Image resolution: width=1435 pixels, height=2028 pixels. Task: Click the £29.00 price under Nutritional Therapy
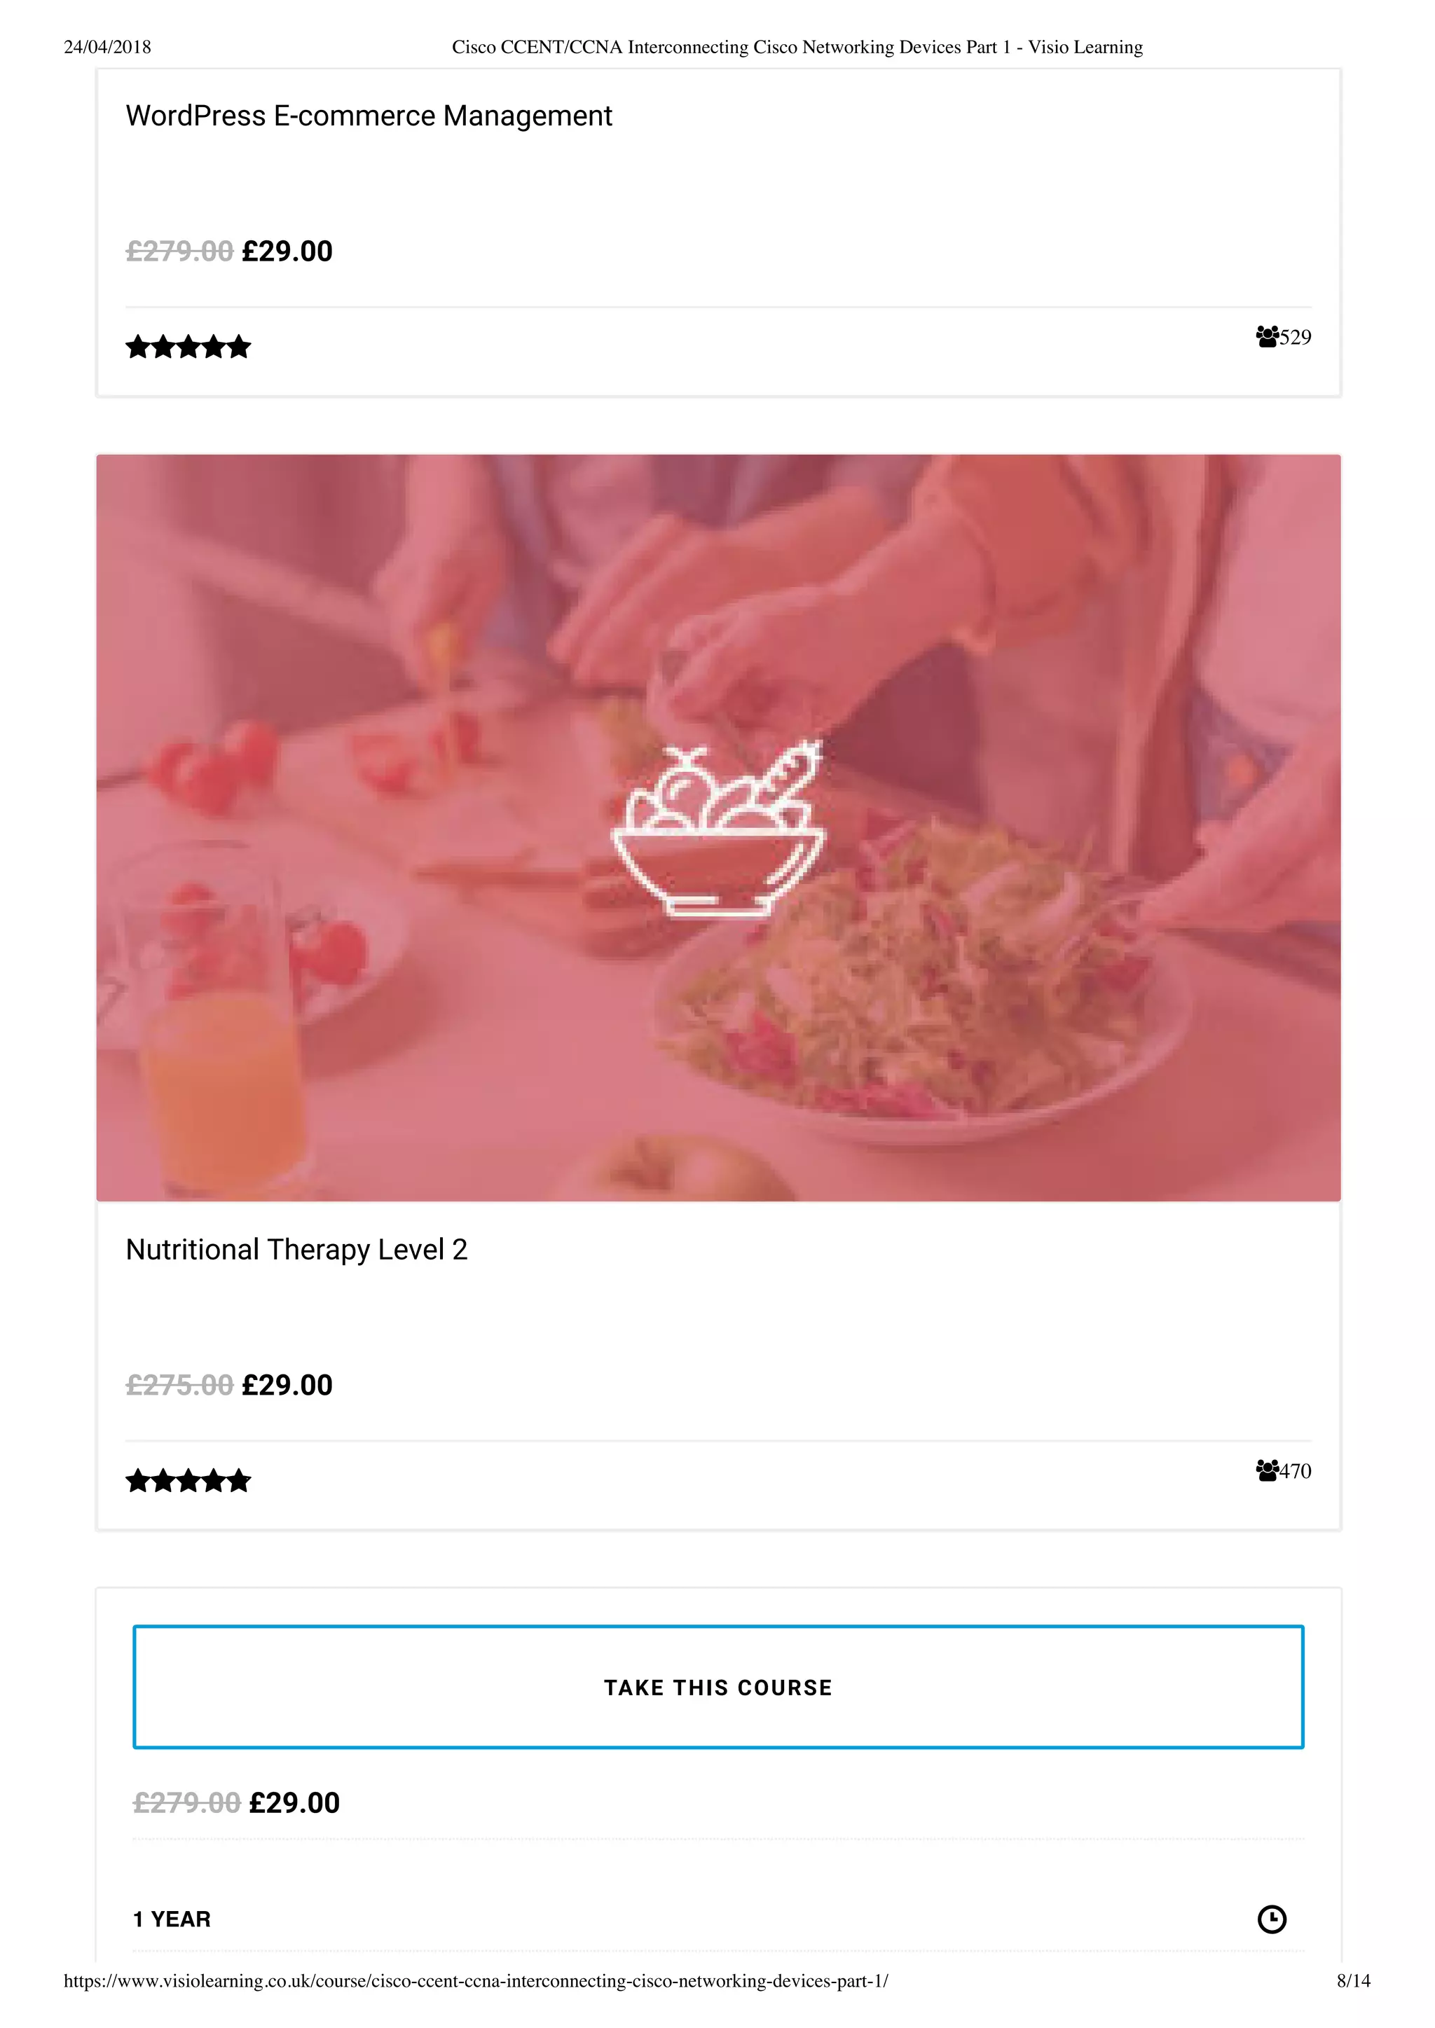[x=287, y=1385]
